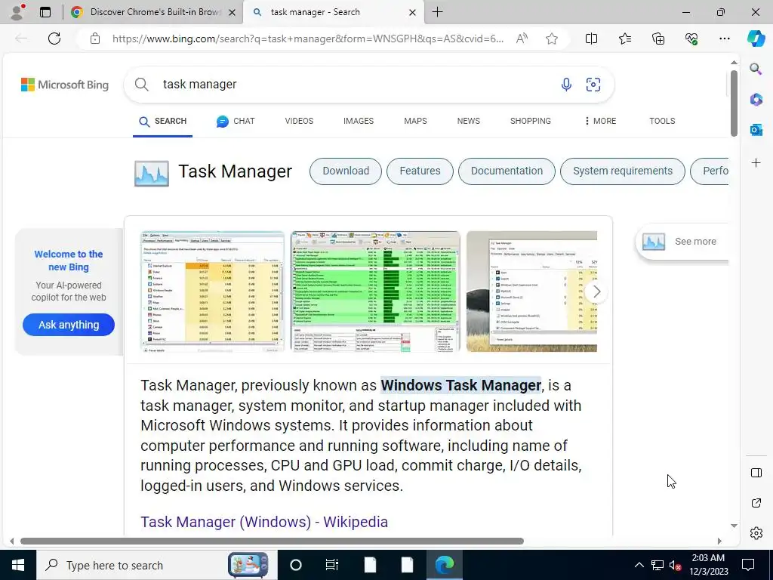Select the Microsoft Edge taskbar icon
773x580 pixels.
click(x=444, y=565)
